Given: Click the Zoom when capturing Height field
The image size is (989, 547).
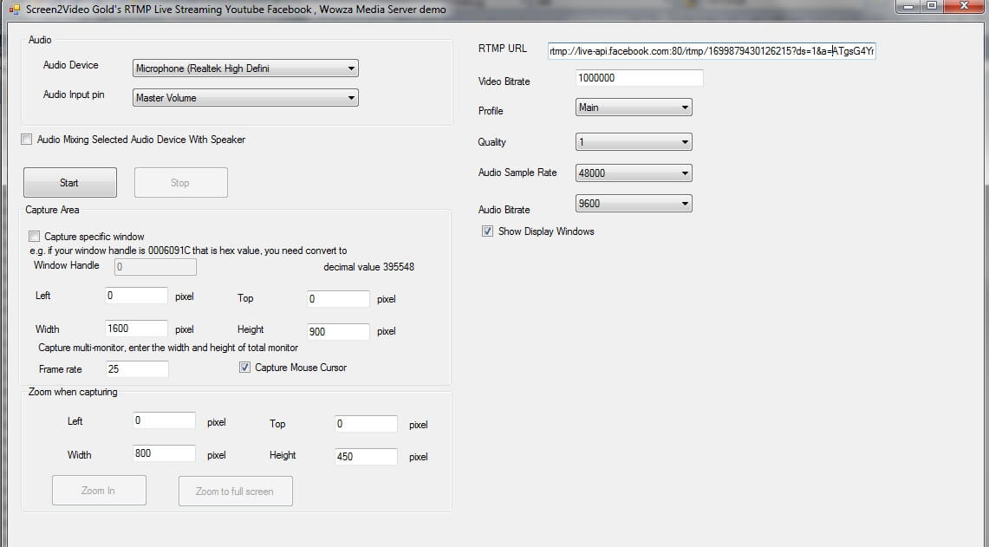Looking at the screenshot, I should [x=366, y=456].
